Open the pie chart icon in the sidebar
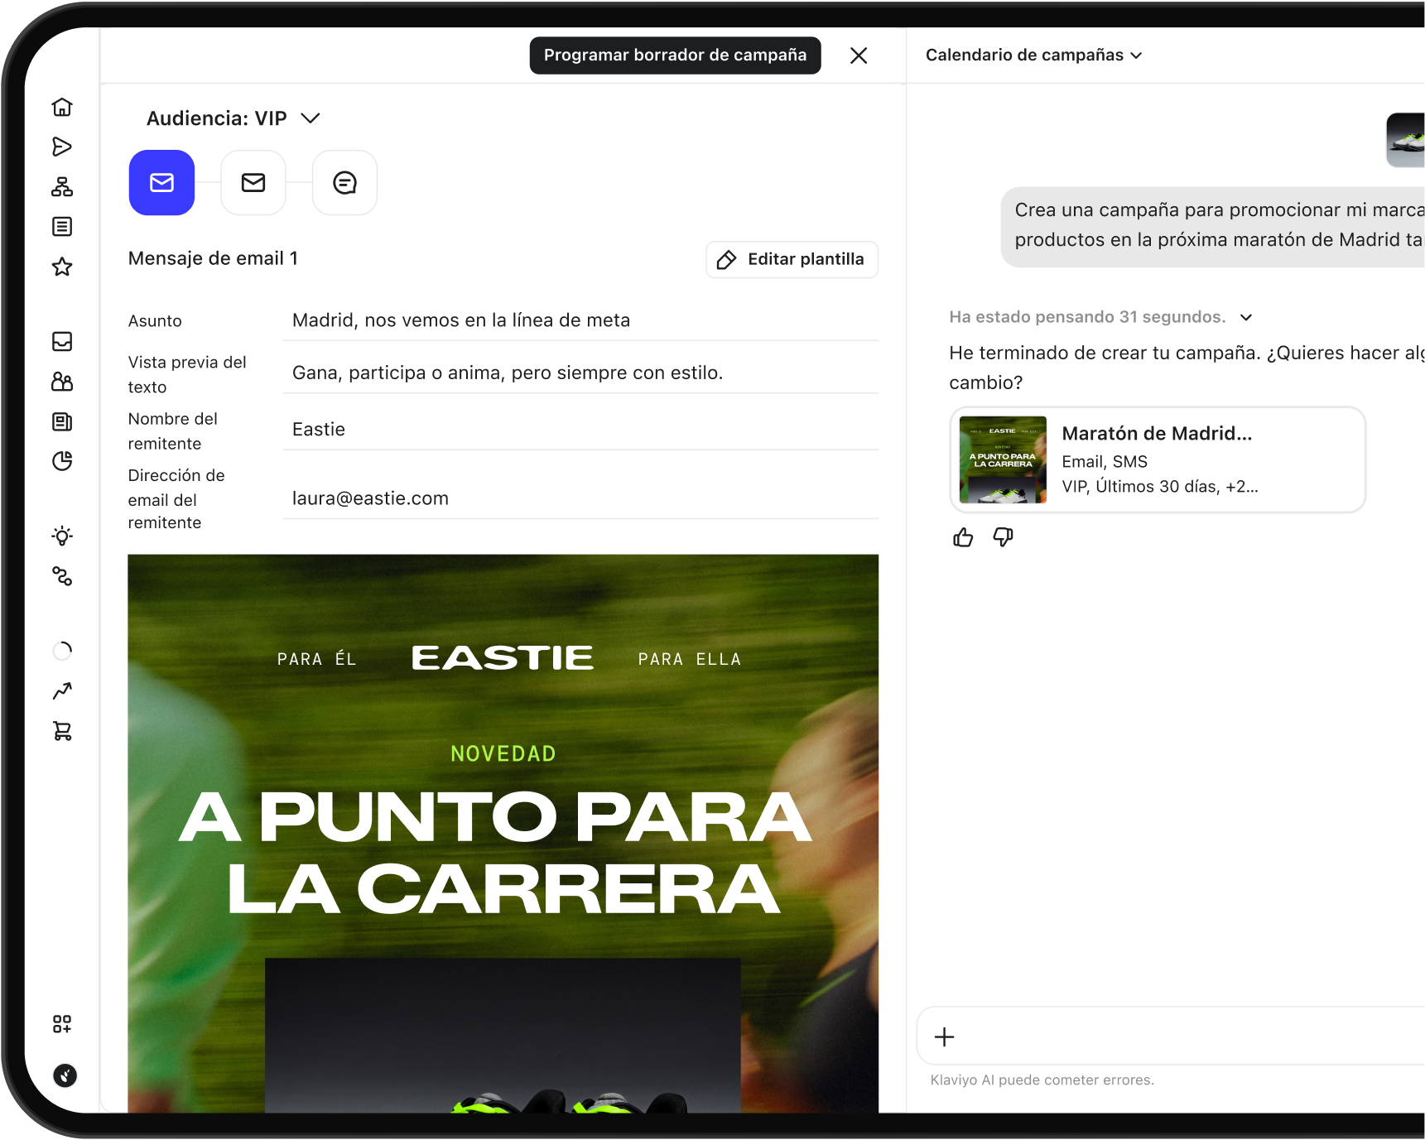This screenshot has height=1140, width=1425. click(x=62, y=461)
